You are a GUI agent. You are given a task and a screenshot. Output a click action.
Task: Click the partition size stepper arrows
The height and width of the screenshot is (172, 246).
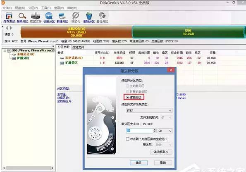pos(155,131)
